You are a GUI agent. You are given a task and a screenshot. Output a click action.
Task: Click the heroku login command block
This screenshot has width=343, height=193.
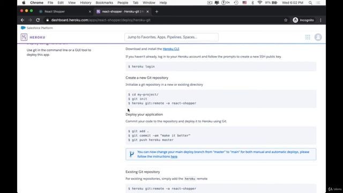pyautogui.click(x=221, y=66)
